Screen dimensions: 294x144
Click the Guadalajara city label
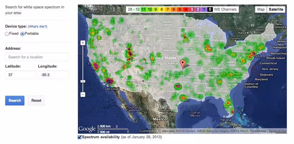coord(147,131)
